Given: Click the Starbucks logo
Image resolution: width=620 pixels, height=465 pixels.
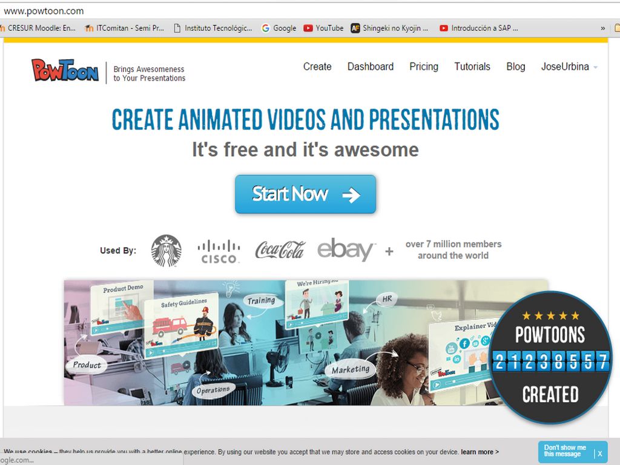Looking at the screenshot, I should click(x=166, y=251).
